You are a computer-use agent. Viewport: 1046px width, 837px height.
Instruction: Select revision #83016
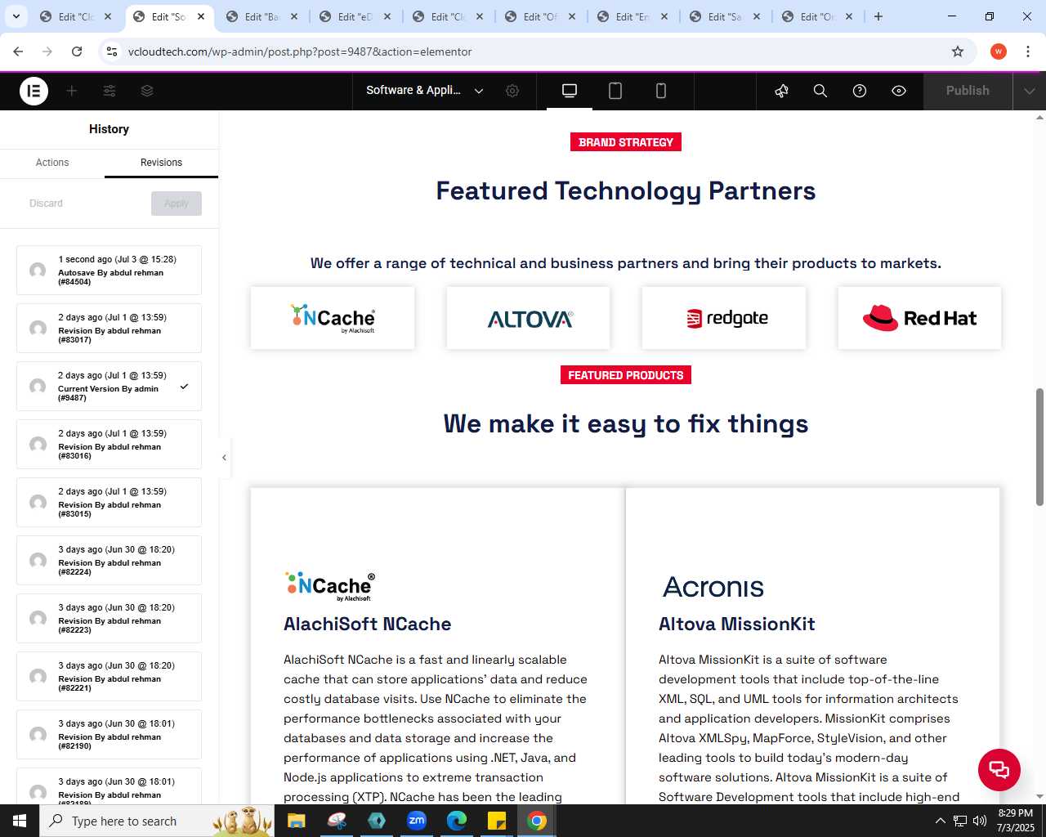109,444
